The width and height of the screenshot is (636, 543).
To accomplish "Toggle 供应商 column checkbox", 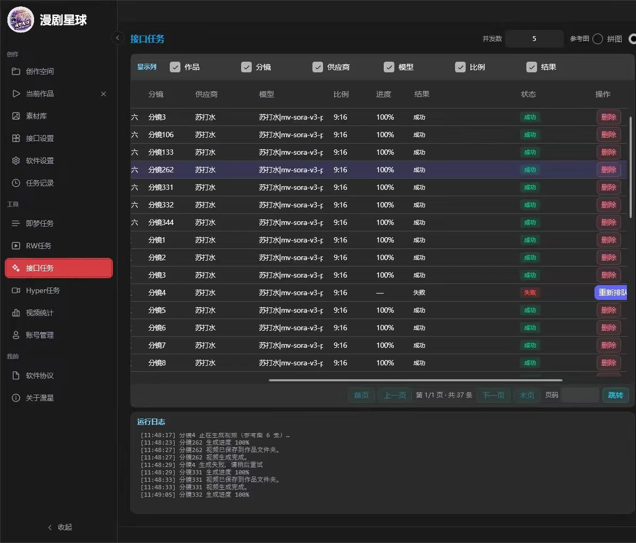I will [318, 67].
